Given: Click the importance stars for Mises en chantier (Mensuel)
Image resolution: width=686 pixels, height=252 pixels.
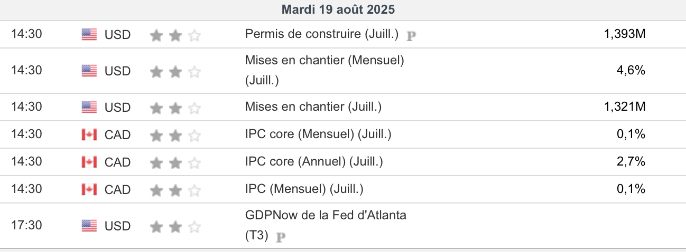Looking at the screenshot, I should (x=175, y=71).
